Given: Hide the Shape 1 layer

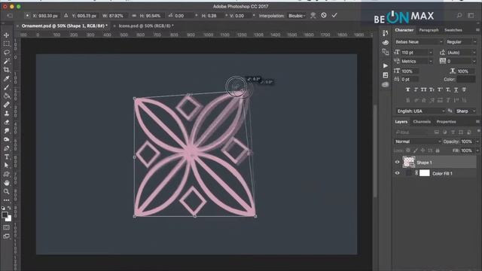Looking at the screenshot, I should (397, 163).
